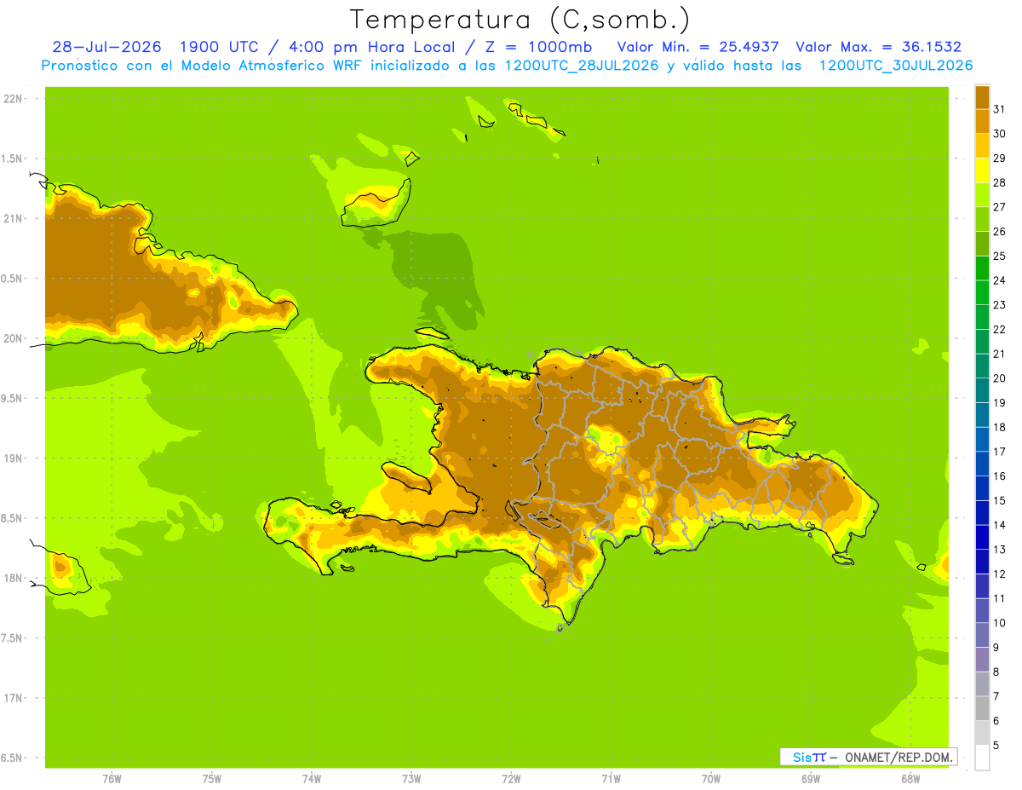Click the 'SisTT - ONAMET/REP.DOM.' credit label

(x=869, y=757)
